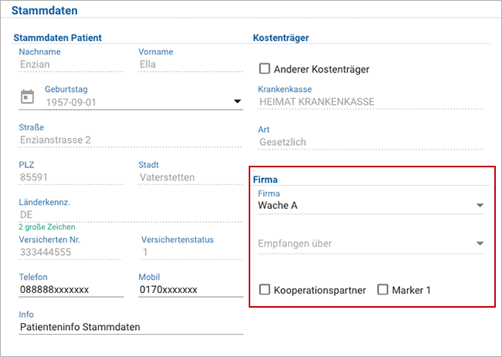Focus the Mobil number field
Viewport: 502px width, 357px height.
[191, 290]
